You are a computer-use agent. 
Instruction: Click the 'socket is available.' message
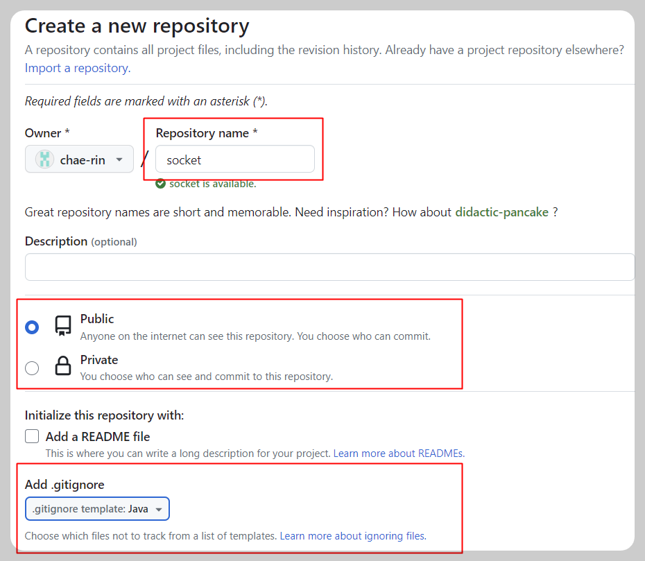coord(213,184)
